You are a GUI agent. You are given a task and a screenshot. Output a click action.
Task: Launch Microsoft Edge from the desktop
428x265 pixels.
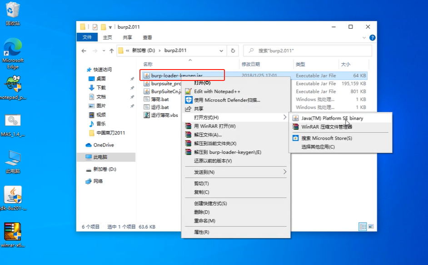(13, 54)
